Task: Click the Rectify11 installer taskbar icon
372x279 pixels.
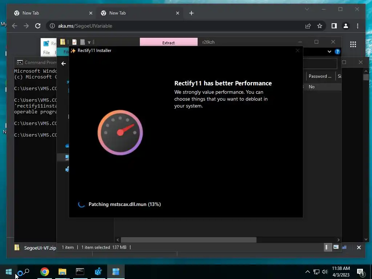Action: coord(116,272)
